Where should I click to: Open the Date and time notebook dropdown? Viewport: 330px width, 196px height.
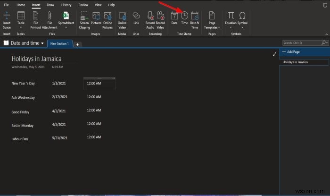click(x=42, y=43)
